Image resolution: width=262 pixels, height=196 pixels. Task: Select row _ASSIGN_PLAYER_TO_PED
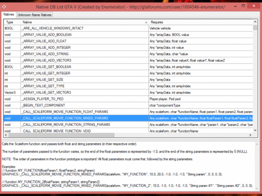click(128, 99)
